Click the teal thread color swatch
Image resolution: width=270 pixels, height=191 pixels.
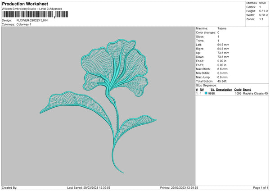[x=206, y=93]
